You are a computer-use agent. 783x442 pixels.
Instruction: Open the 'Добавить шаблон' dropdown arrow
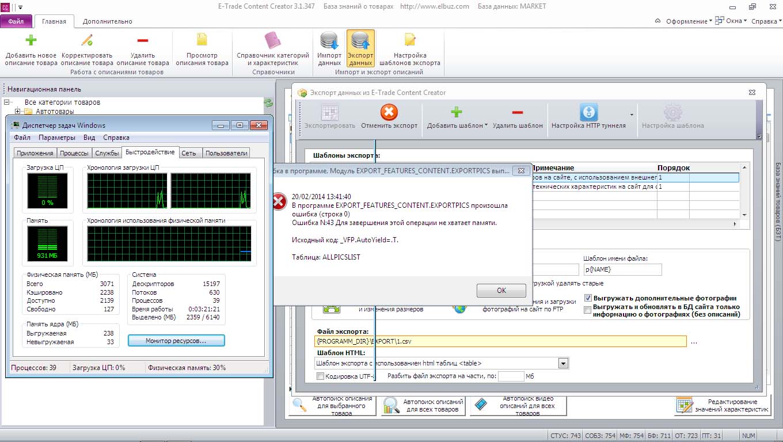(x=486, y=125)
